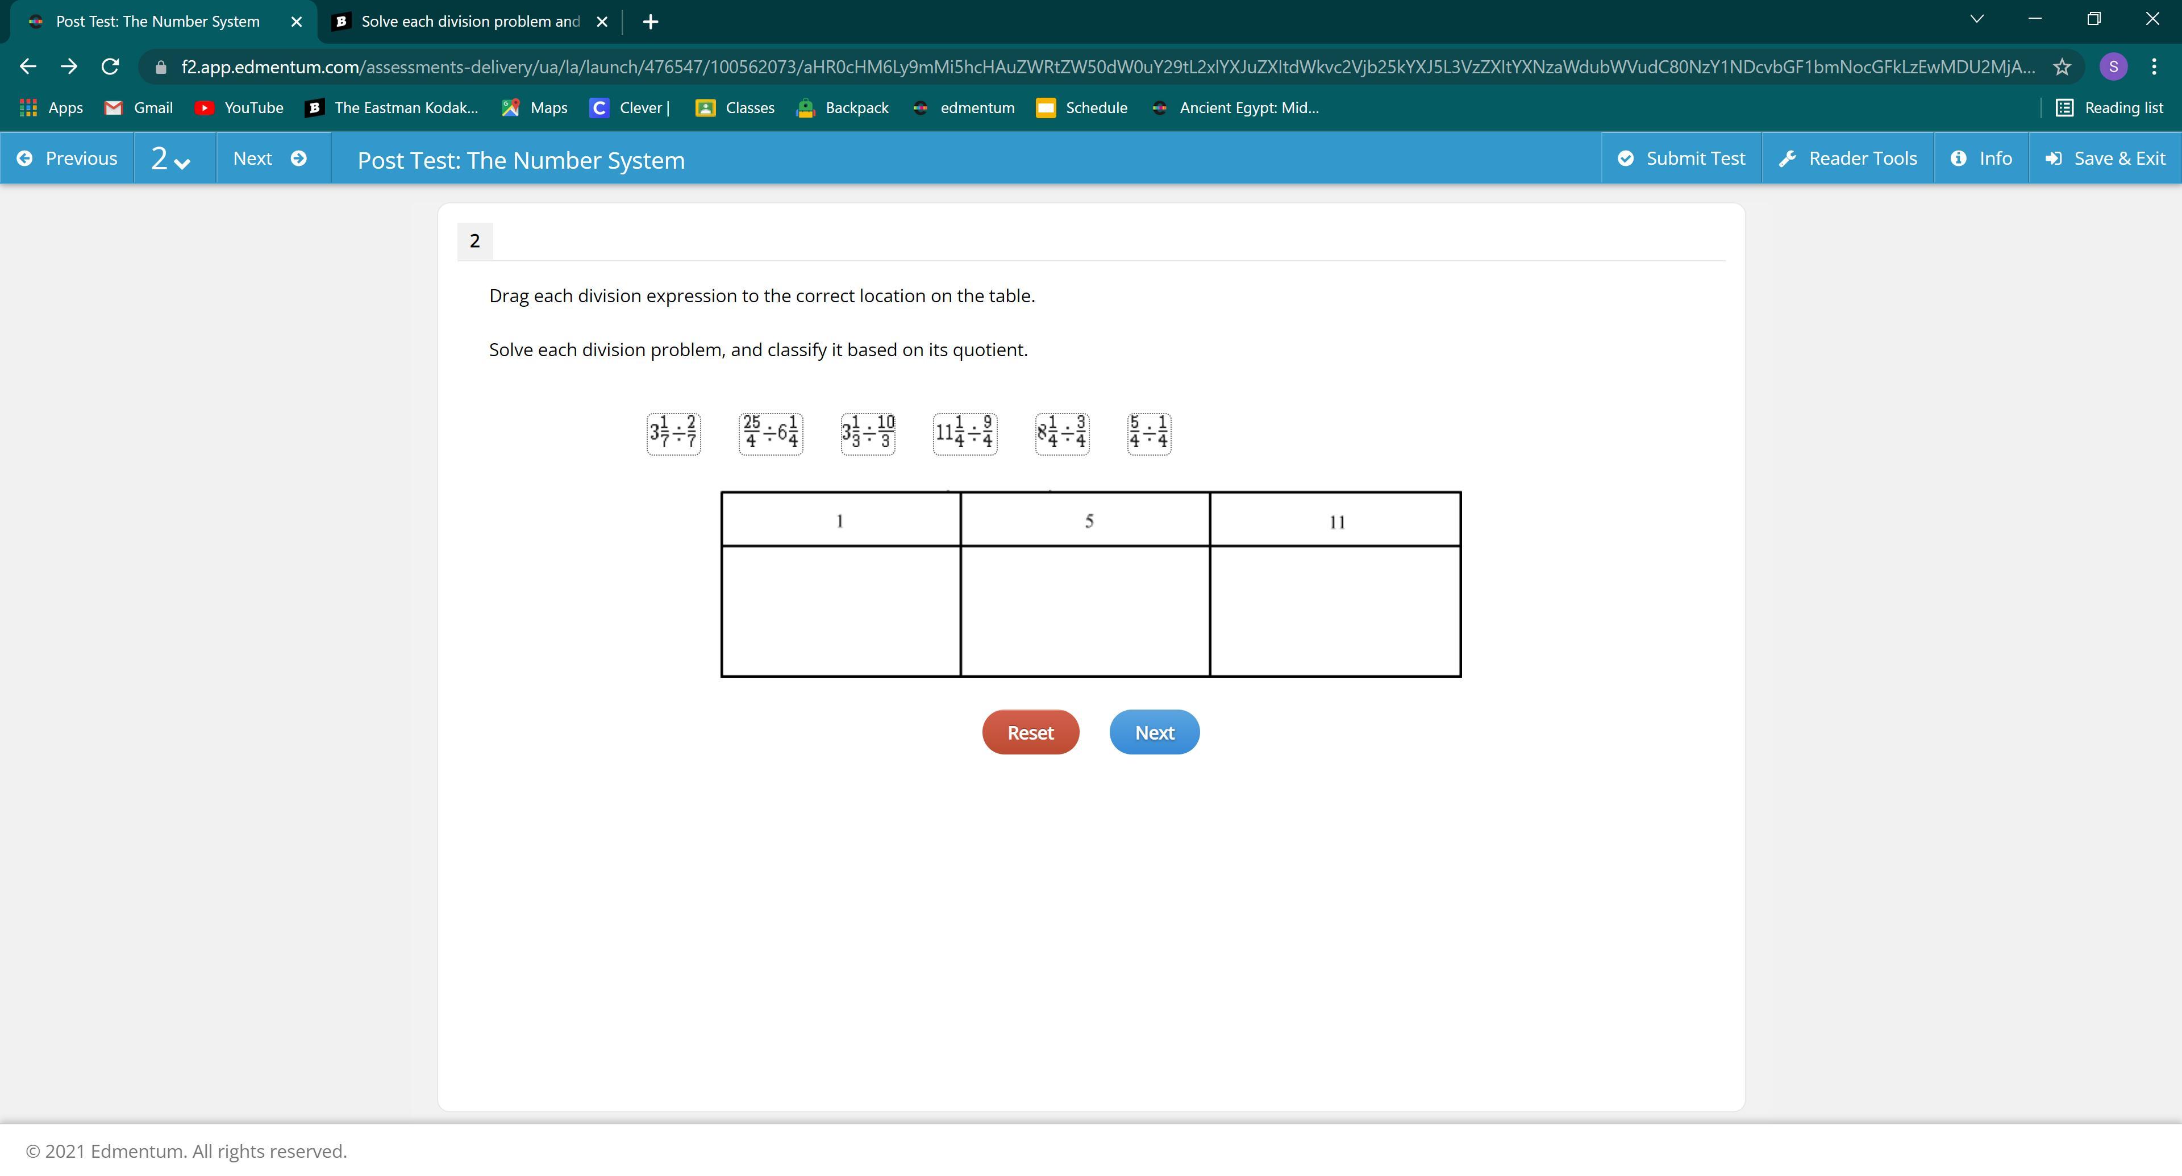
Task: Click the browser back arrow
Action: [x=28, y=67]
